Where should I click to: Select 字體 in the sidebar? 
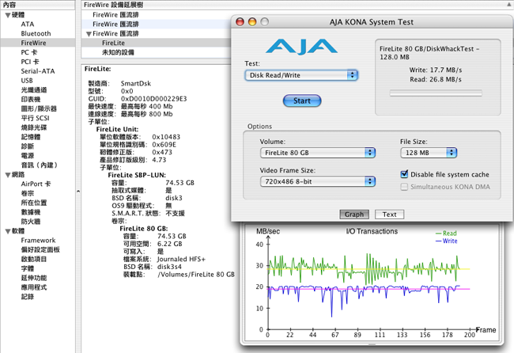[x=28, y=268]
